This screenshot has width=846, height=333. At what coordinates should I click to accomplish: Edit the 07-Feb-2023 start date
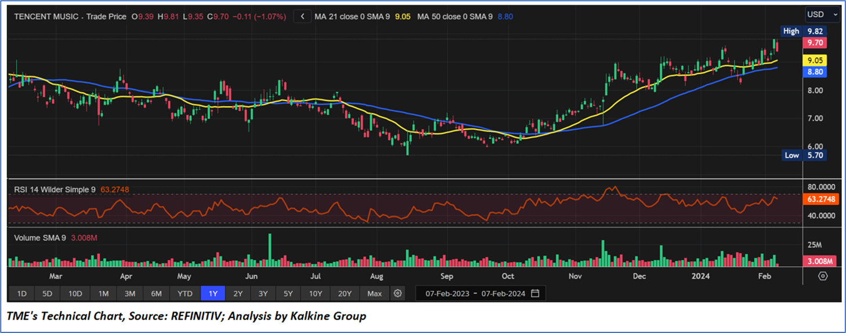coord(447,294)
